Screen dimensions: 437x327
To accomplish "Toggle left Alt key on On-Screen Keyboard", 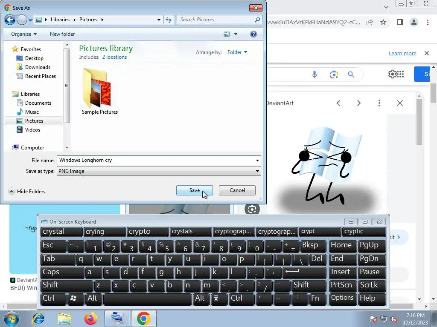I will click(x=93, y=298).
